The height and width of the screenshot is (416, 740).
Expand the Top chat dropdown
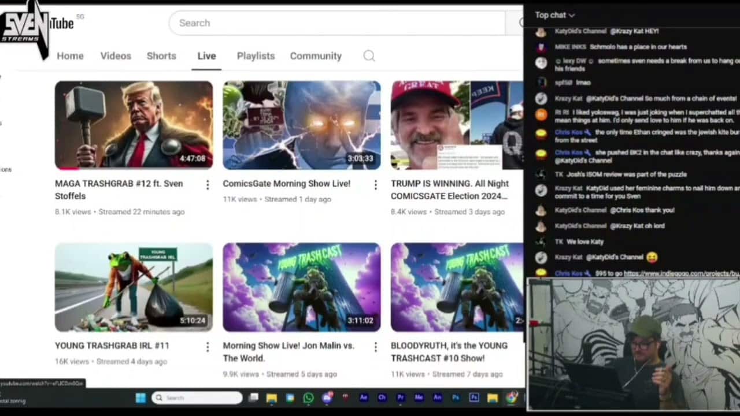click(x=554, y=15)
